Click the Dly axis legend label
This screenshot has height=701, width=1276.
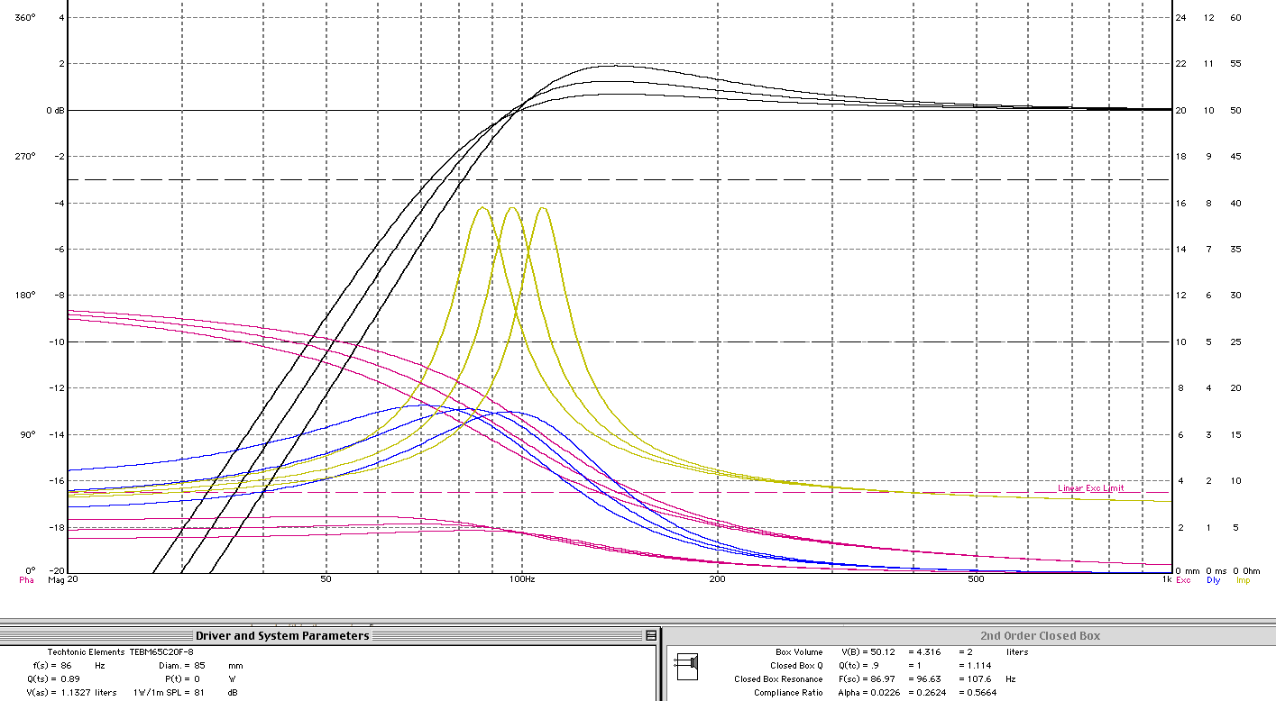point(1213,580)
